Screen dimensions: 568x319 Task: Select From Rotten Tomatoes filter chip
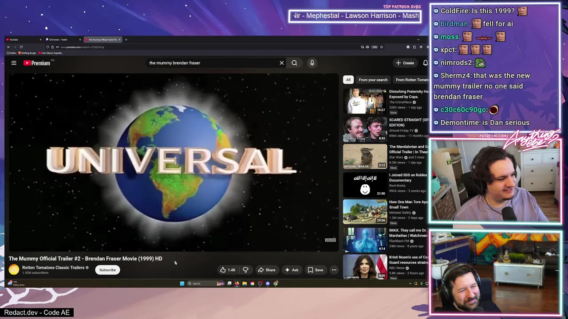[411, 80]
